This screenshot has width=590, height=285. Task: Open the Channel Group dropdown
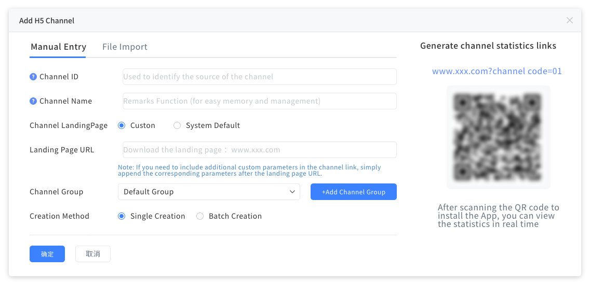pos(209,192)
